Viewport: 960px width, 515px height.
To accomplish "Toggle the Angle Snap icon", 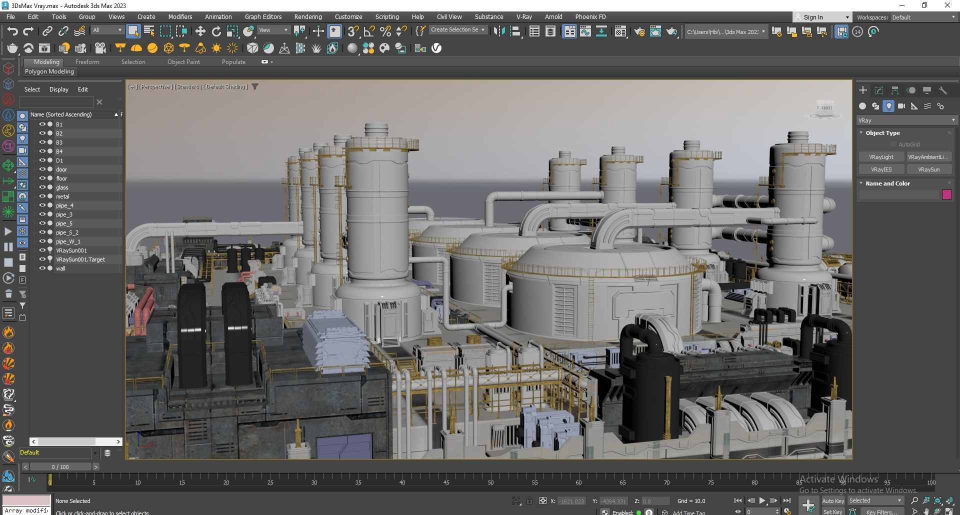I will tap(369, 31).
